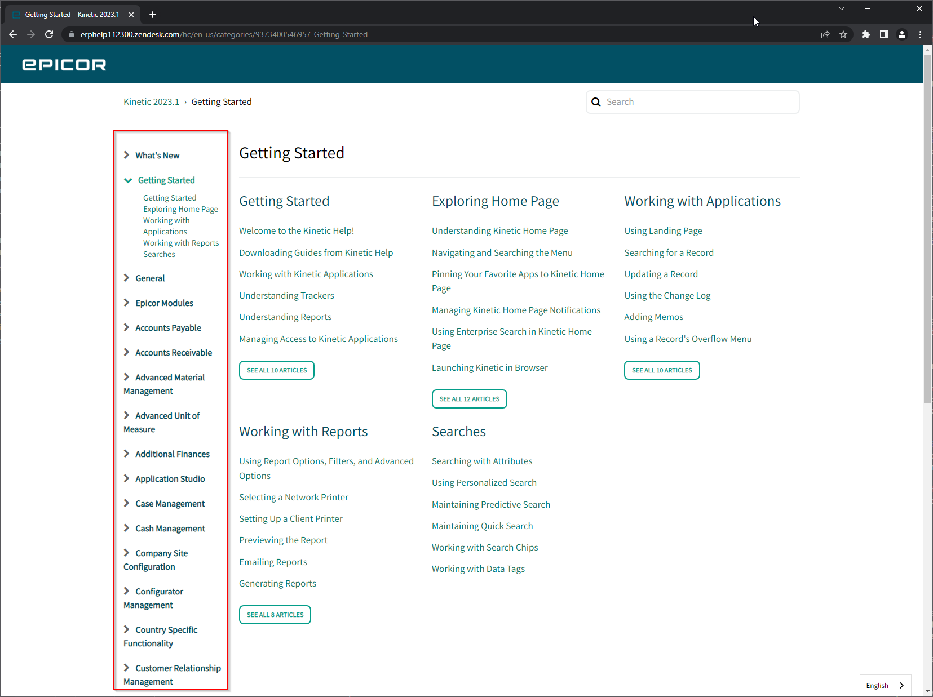Open Maintaining Quick Search article

coord(483,526)
